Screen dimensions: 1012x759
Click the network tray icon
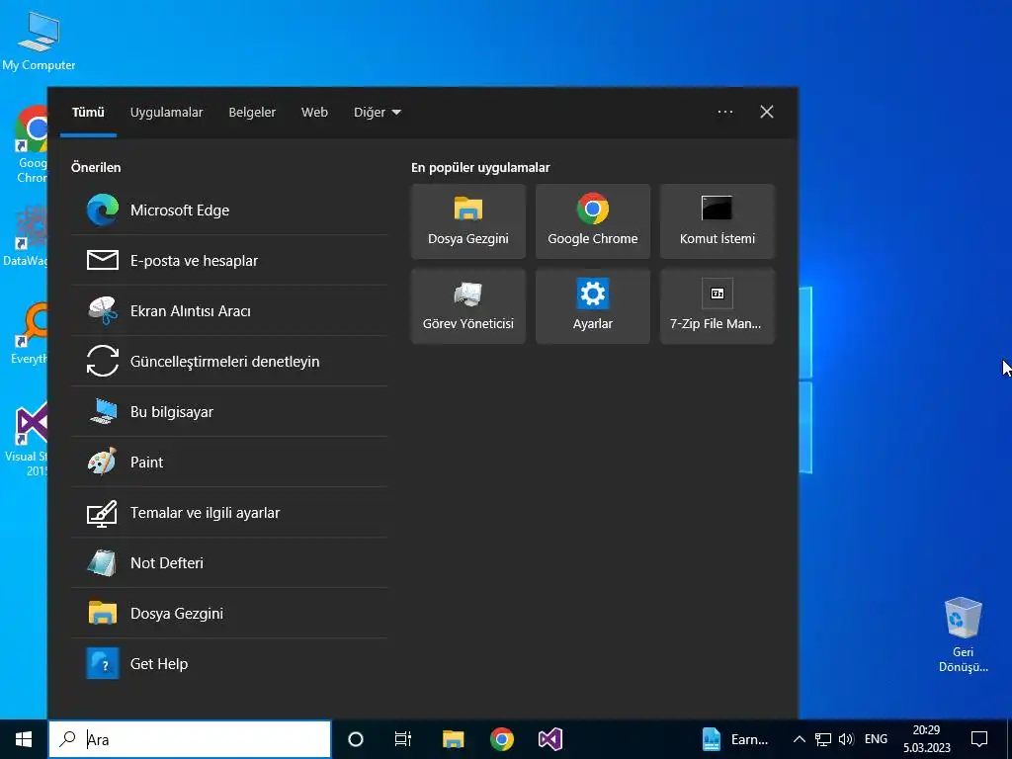(823, 739)
